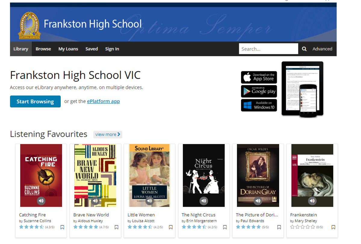
Task: Click the Search input field
Action: 268,49
